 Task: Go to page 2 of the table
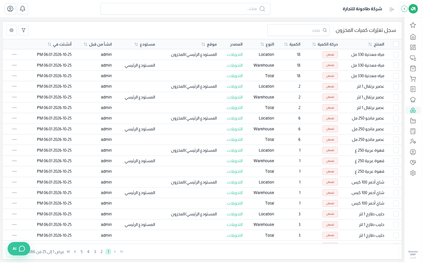[x=101, y=252]
